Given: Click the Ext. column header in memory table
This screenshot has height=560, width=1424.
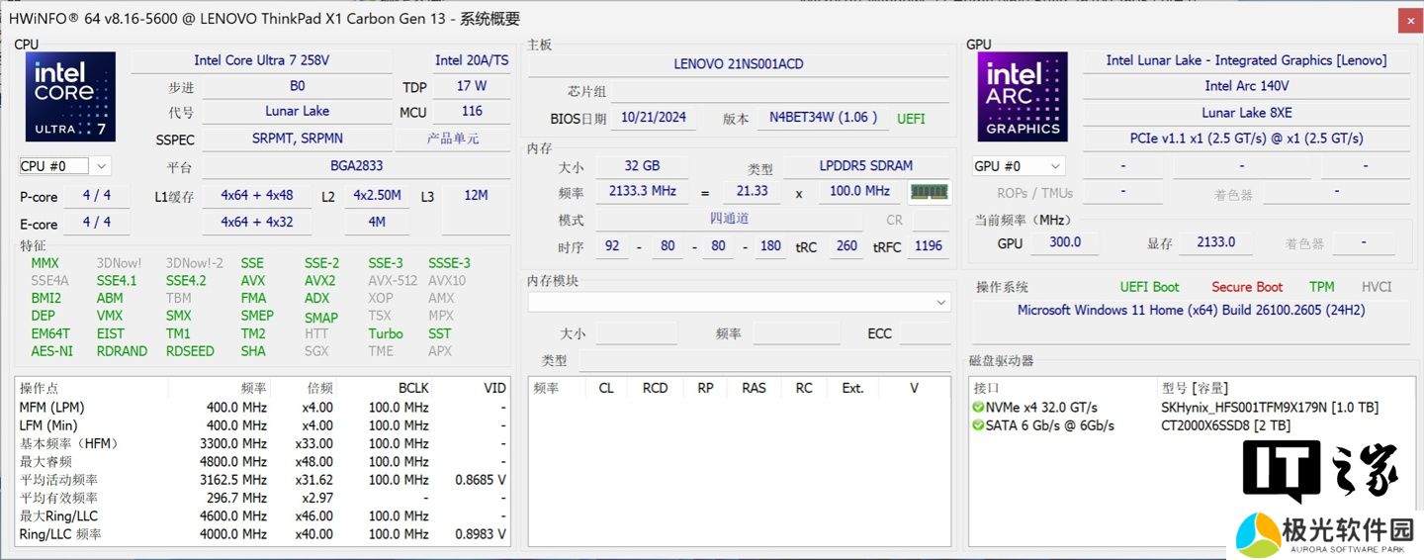Looking at the screenshot, I should click(x=852, y=388).
